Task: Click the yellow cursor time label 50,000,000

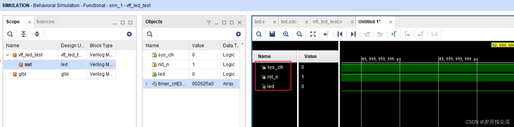Action: [503, 45]
